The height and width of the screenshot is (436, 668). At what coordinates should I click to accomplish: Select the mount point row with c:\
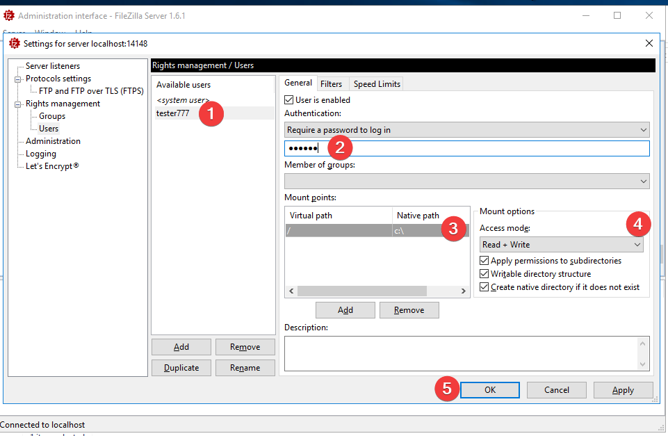[377, 231]
